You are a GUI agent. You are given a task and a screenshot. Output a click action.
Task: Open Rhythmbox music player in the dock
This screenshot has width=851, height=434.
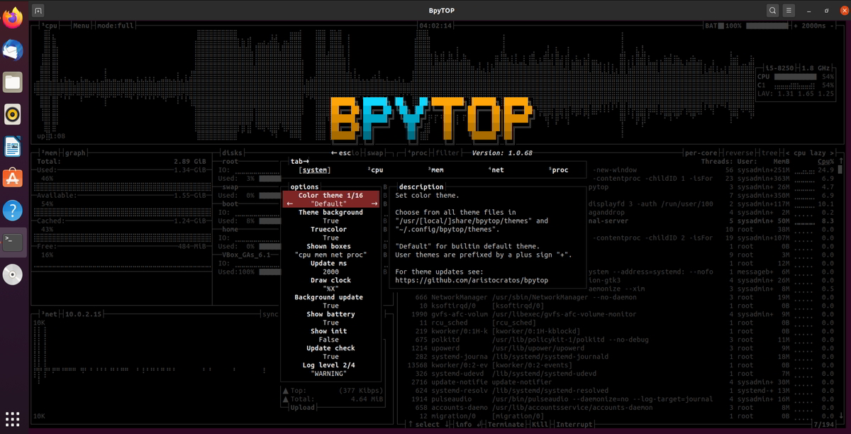click(13, 113)
